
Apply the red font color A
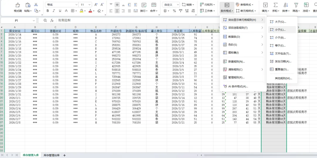click(90, 11)
